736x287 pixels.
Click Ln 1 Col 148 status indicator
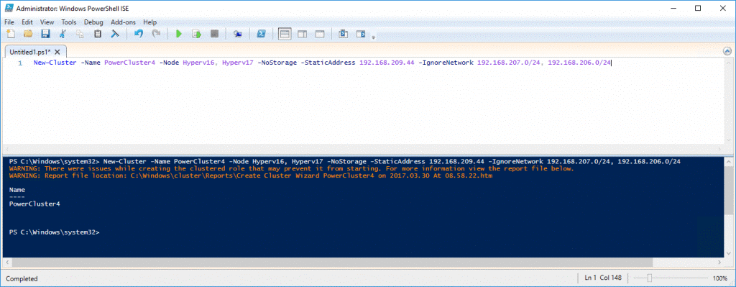coord(603,278)
